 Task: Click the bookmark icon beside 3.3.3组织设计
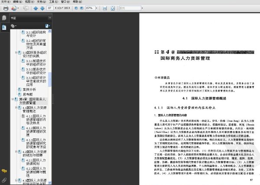point(23,77)
